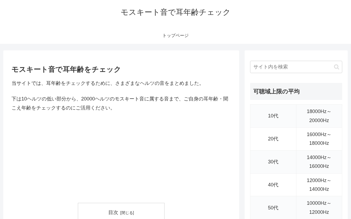Select the 18000Hz～20000Hz cell
351x219 pixels.
pyautogui.click(x=319, y=116)
